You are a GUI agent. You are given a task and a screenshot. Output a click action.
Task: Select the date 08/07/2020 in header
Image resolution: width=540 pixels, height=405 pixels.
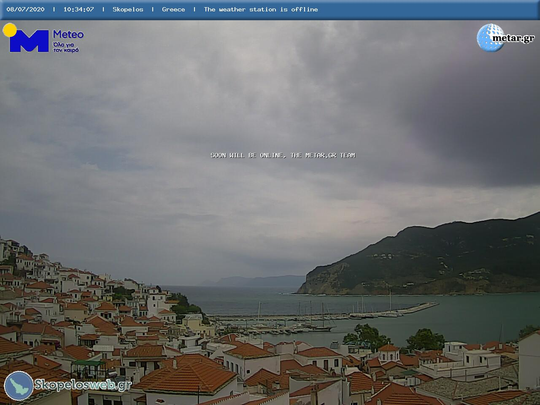click(x=25, y=9)
